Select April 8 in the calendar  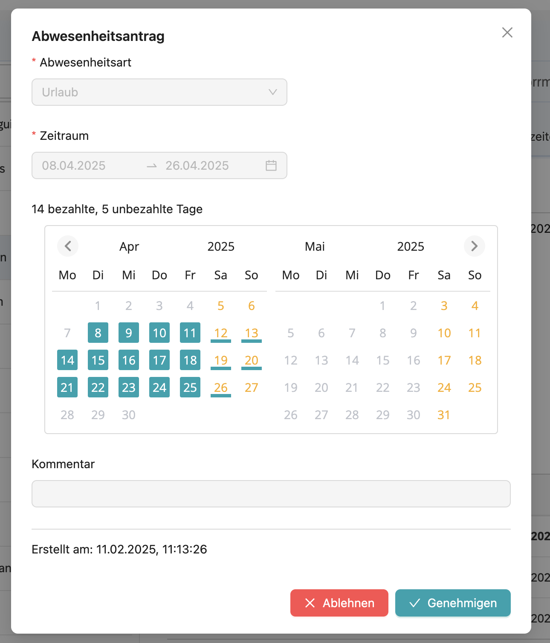click(98, 333)
